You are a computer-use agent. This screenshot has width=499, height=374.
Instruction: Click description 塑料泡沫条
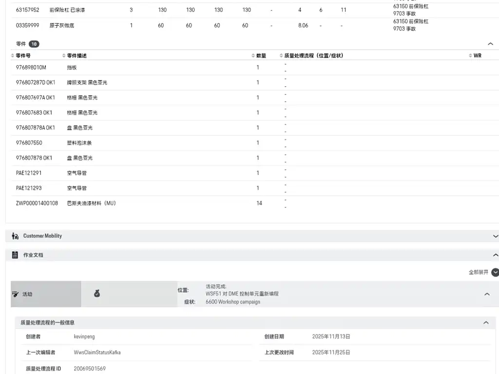(79, 143)
